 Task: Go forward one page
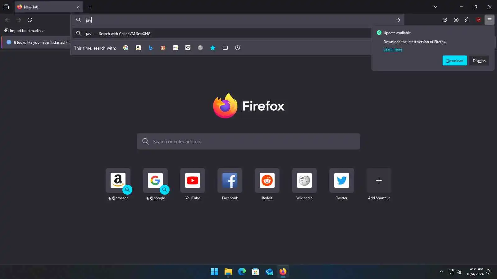[x=19, y=20]
